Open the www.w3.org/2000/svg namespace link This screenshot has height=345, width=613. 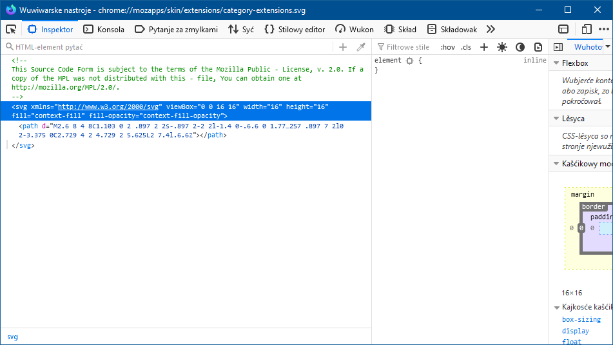109,106
